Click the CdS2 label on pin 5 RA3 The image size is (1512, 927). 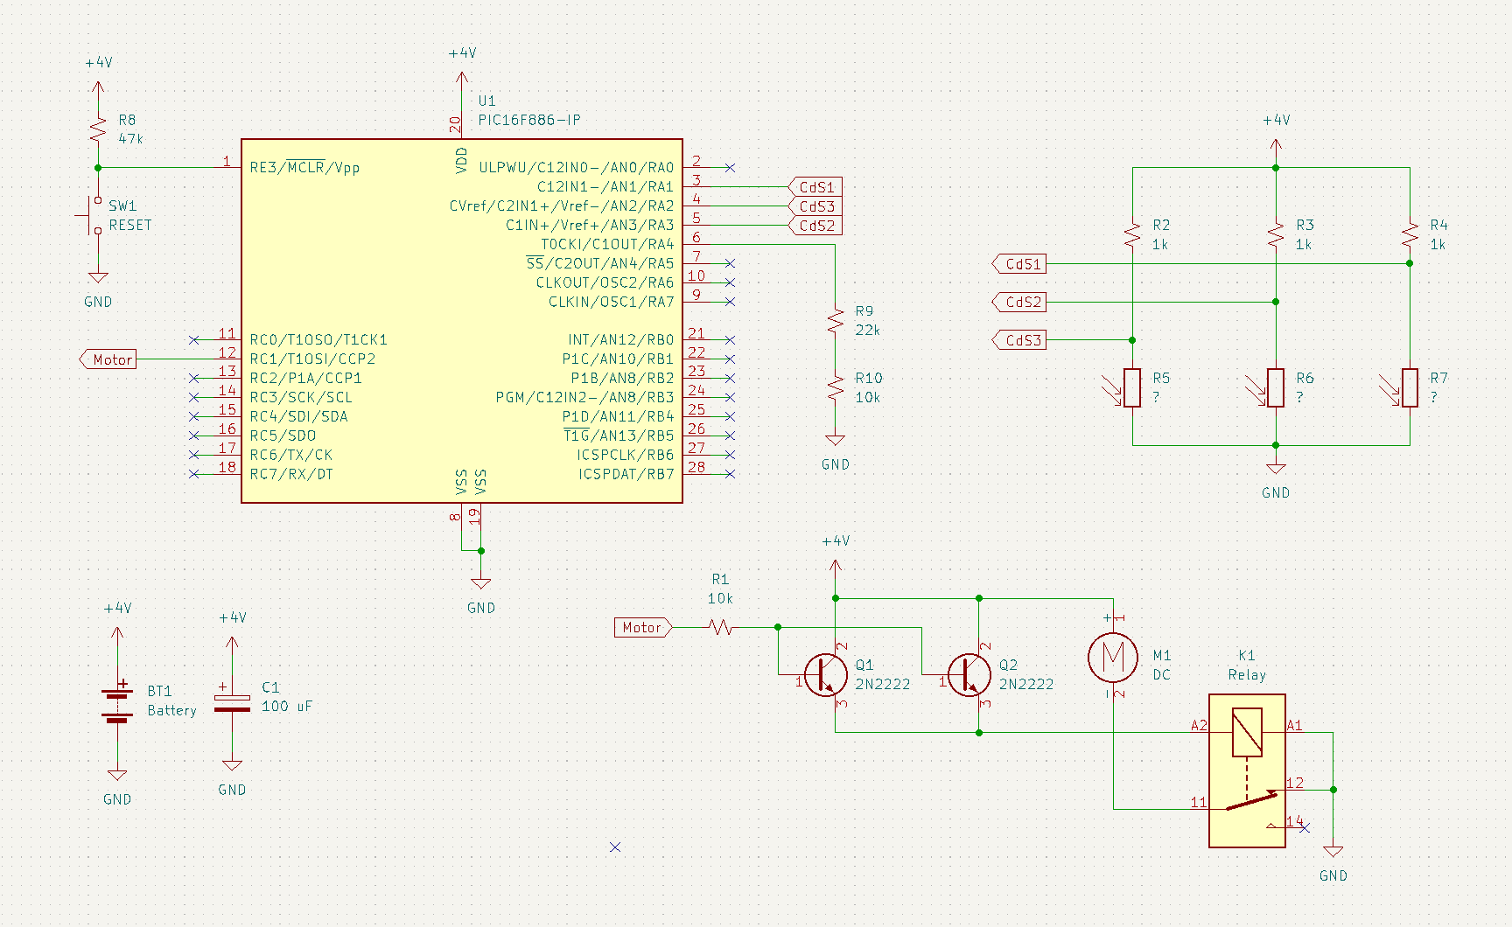point(815,226)
